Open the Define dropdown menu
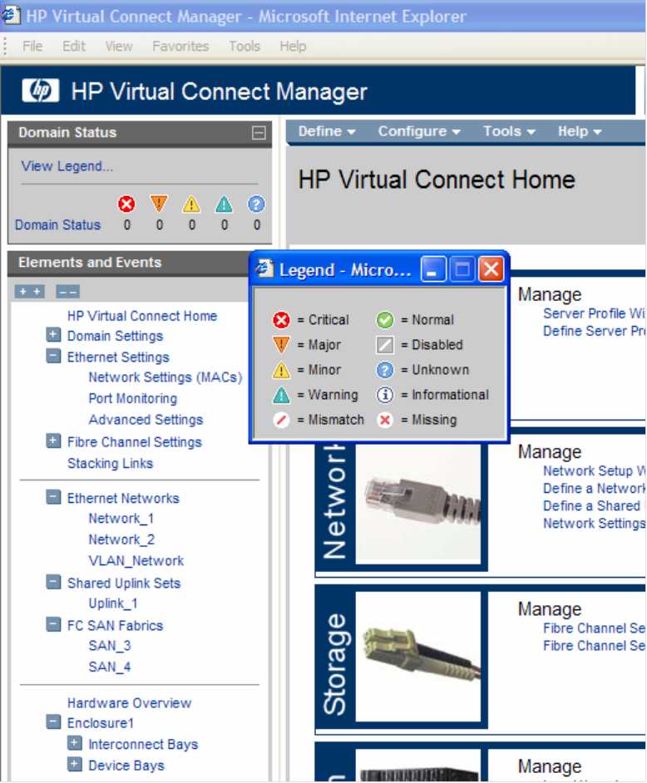The image size is (647, 783). 327,131
